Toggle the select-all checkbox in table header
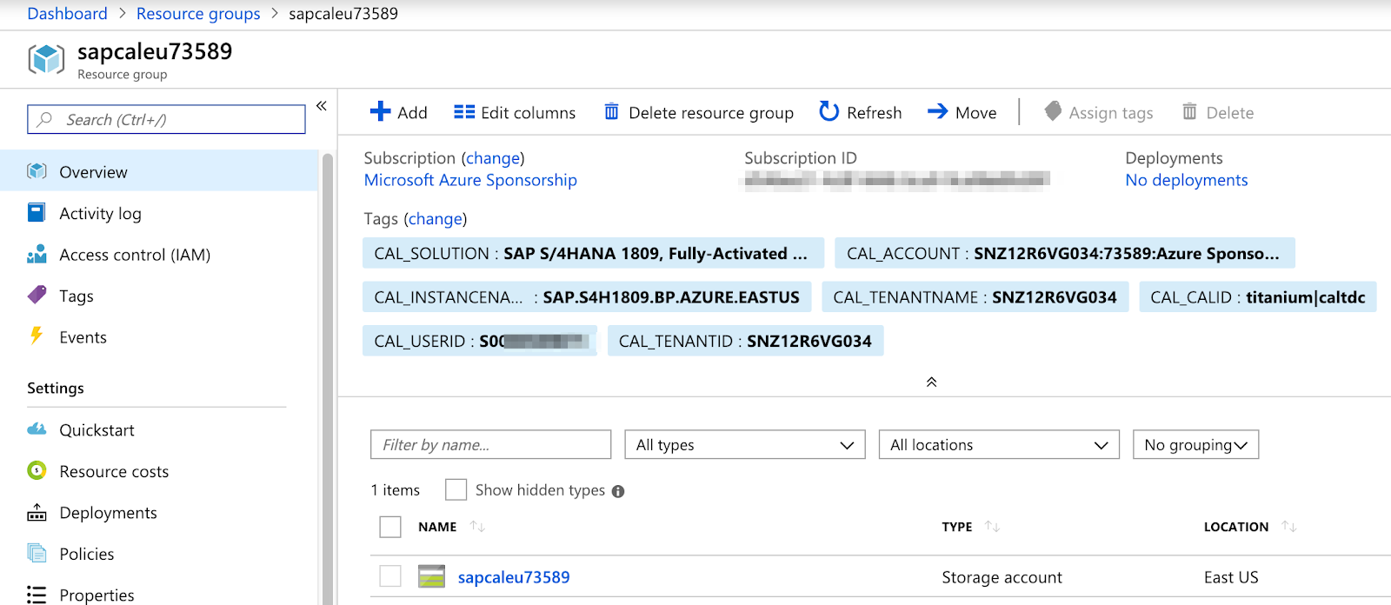Viewport: 1391px width, 605px height. point(390,527)
